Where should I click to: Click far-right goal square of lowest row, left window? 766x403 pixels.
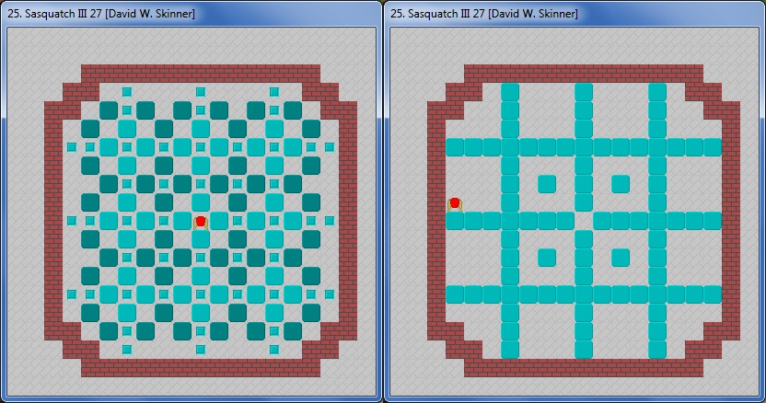[x=330, y=294]
